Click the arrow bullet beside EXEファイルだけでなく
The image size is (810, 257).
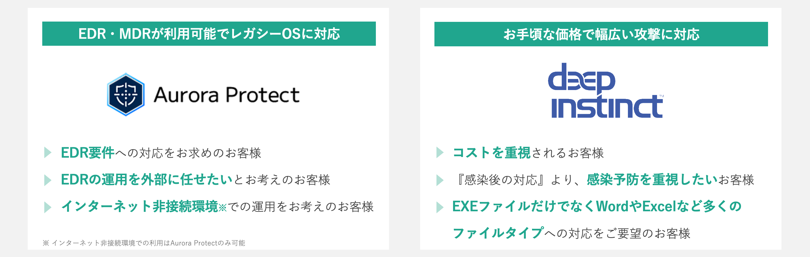pos(440,207)
